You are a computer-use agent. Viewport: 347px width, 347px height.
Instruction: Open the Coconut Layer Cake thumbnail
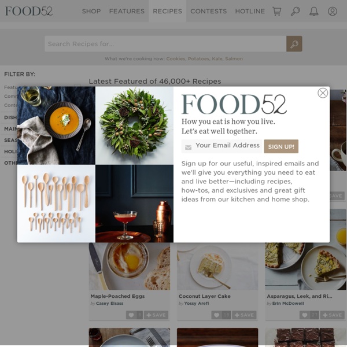click(217, 266)
